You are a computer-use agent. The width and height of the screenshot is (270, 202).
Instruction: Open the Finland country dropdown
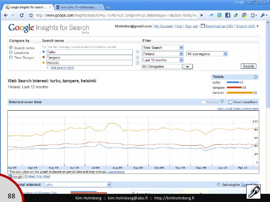coord(163,54)
